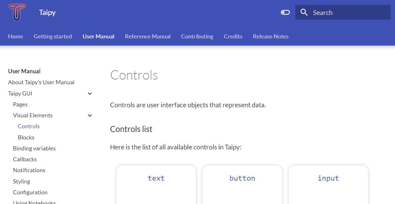This screenshot has width=395, height=204.
Task: Visit the Notifications documentation page
Action: (x=29, y=170)
